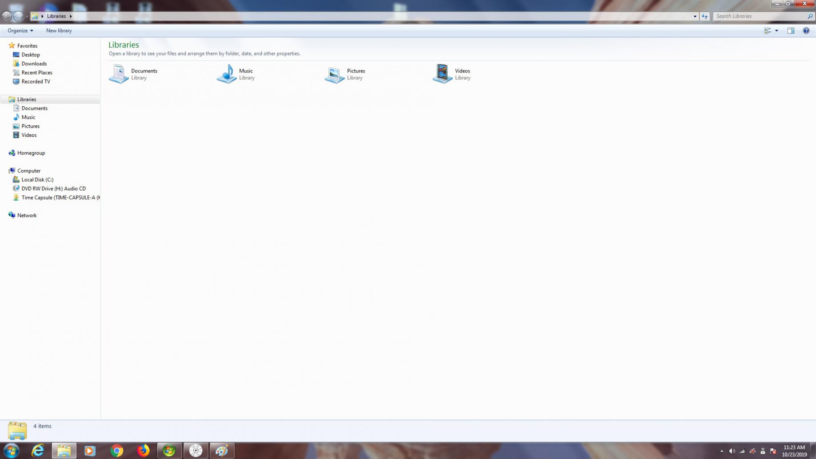Click the volume speaker tray icon

732,451
